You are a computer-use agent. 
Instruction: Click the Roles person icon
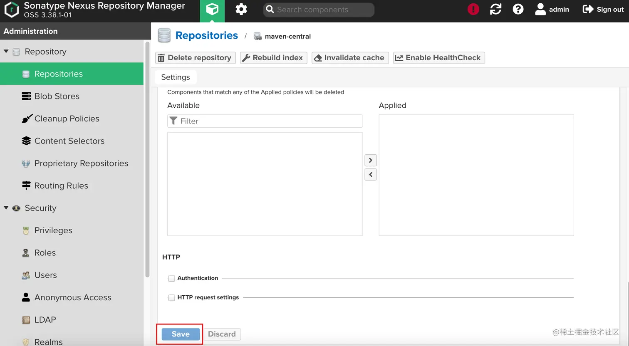coord(26,253)
